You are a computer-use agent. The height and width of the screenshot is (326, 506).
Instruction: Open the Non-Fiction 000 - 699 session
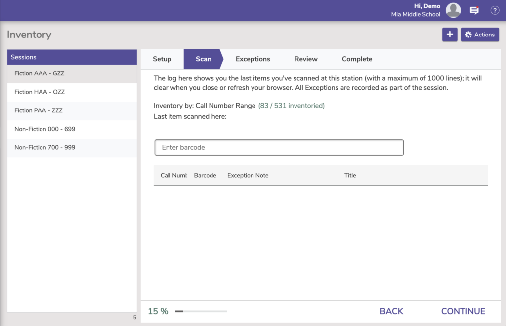coord(45,129)
